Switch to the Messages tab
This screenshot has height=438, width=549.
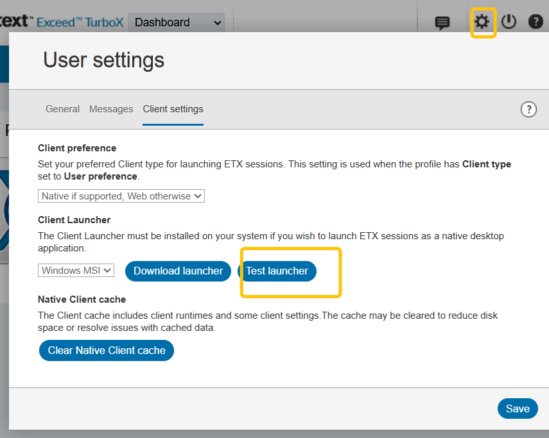(111, 109)
